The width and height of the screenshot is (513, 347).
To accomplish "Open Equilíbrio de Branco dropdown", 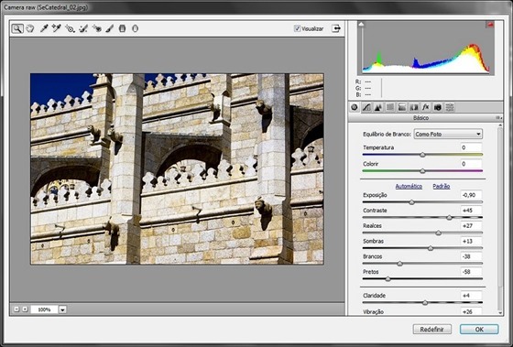I will (448, 134).
